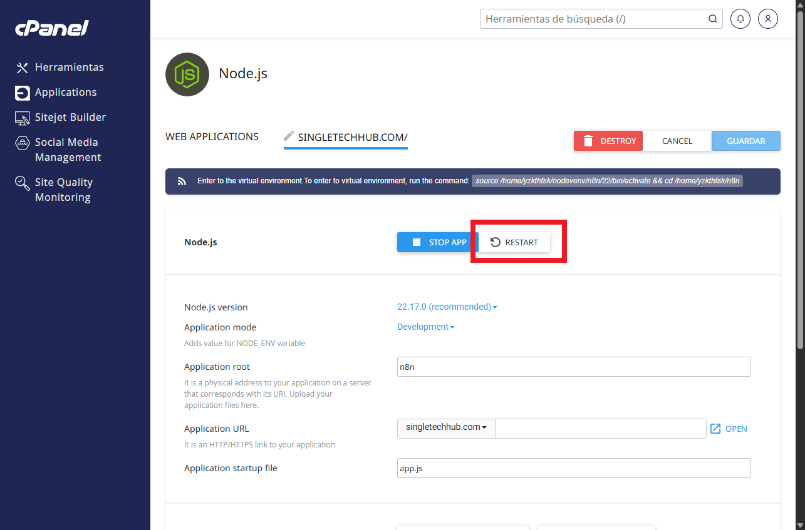This screenshot has height=530, width=805.
Task: Click the cPanel logo
Action: click(52, 28)
